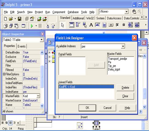
Task: Select the Edit component icon (ab)
Action: (x=98, y=25)
